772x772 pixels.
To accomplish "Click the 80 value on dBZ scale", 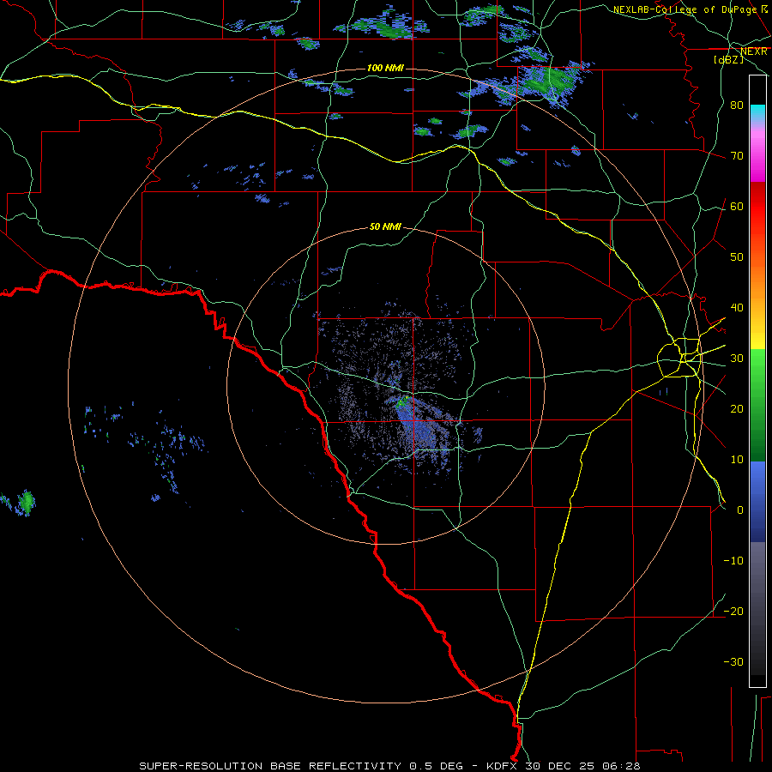I will tap(737, 106).
